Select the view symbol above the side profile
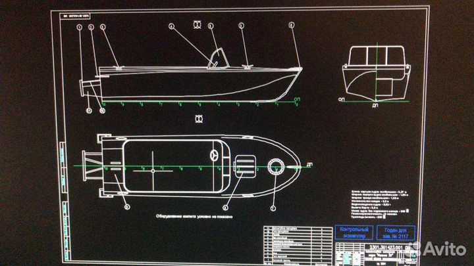474x266 pixels. tap(196, 25)
